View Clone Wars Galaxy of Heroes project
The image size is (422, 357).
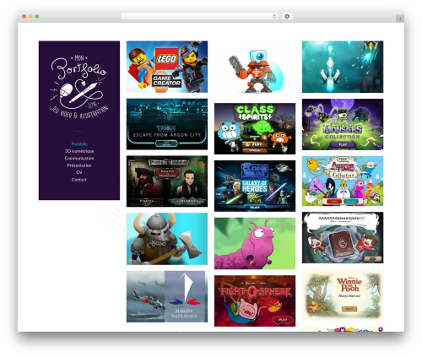(255, 186)
